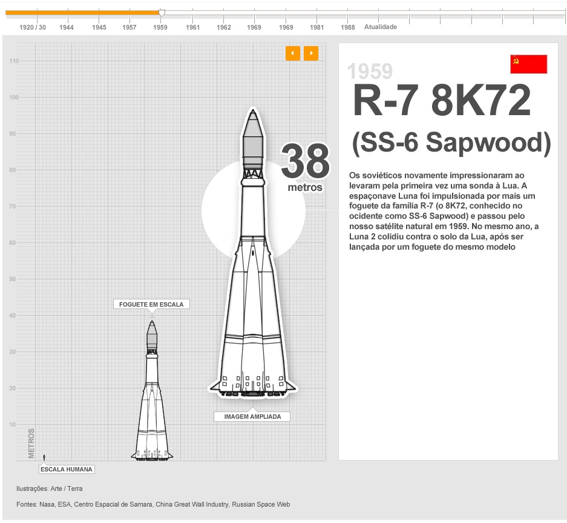Screen dimensions: 567x523
Task: Select 1988 on the timeline
Action: (x=348, y=27)
